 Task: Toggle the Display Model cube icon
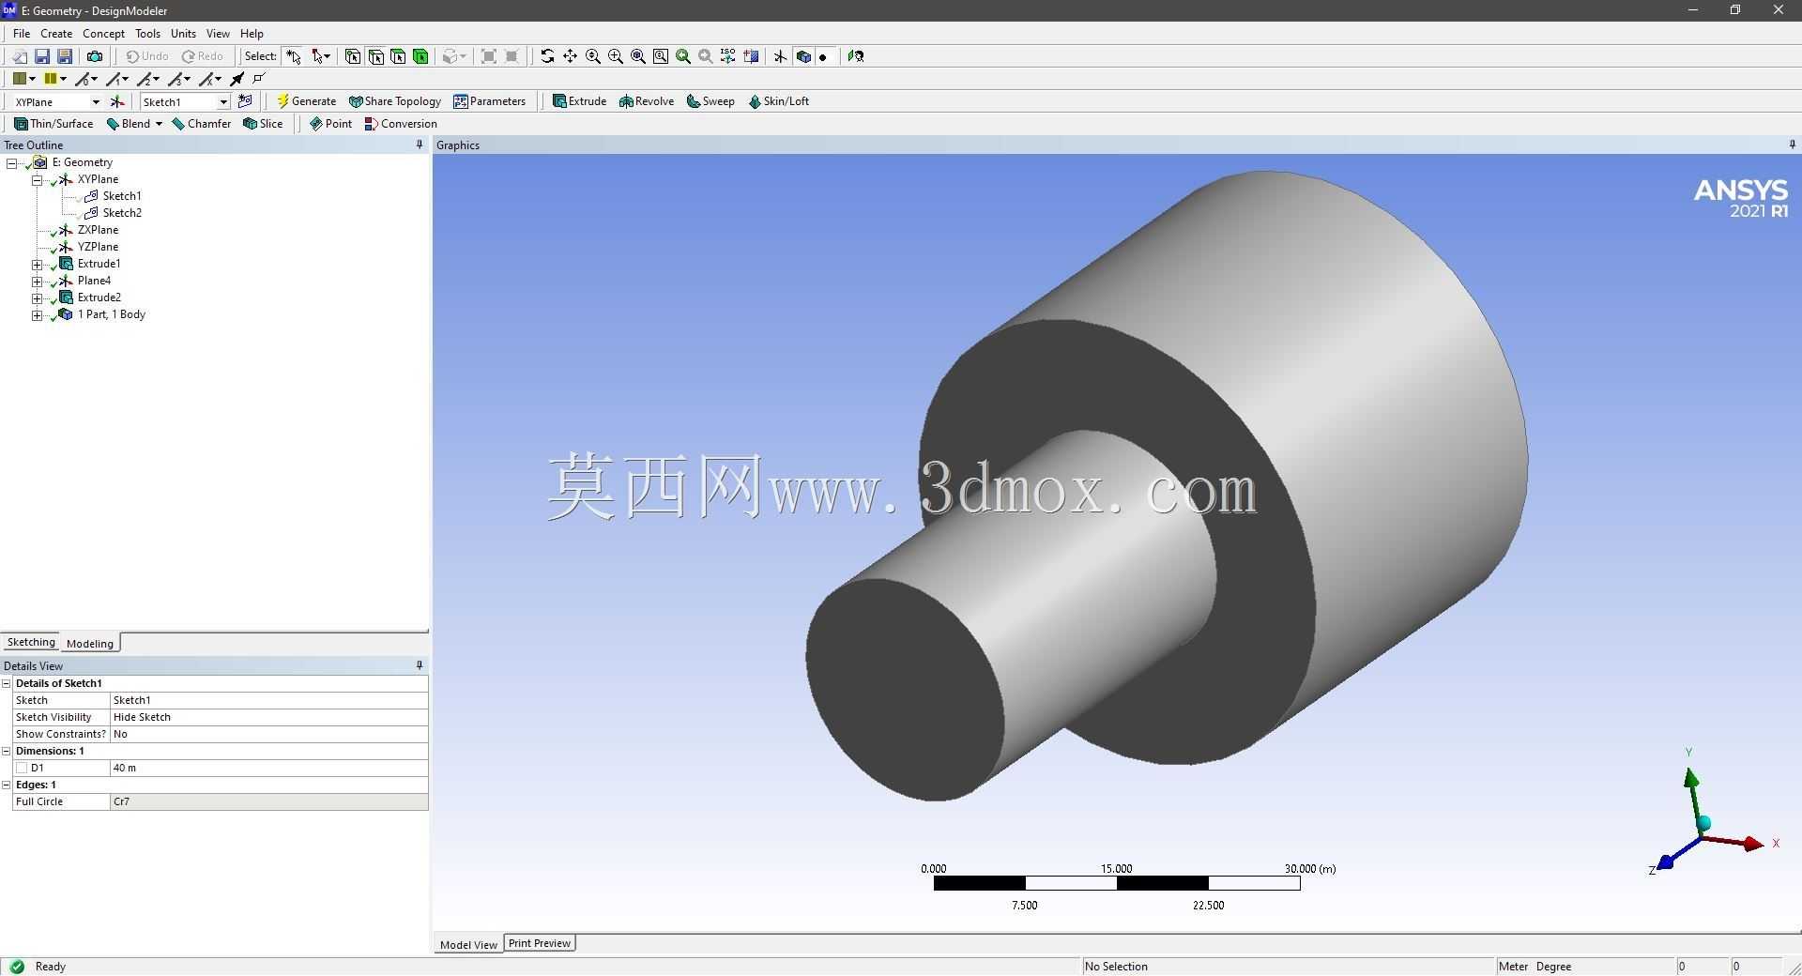[x=803, y=56]
